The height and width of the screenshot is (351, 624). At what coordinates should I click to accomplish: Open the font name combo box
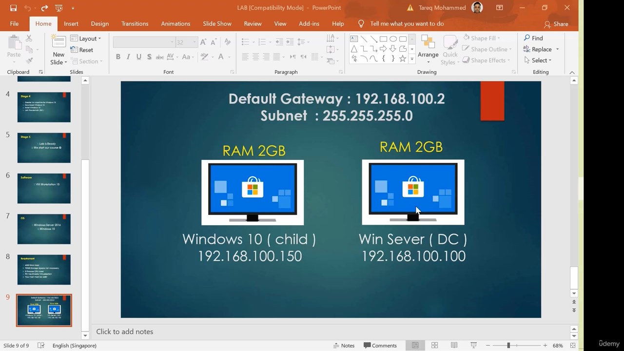click(x=144, y=42)
